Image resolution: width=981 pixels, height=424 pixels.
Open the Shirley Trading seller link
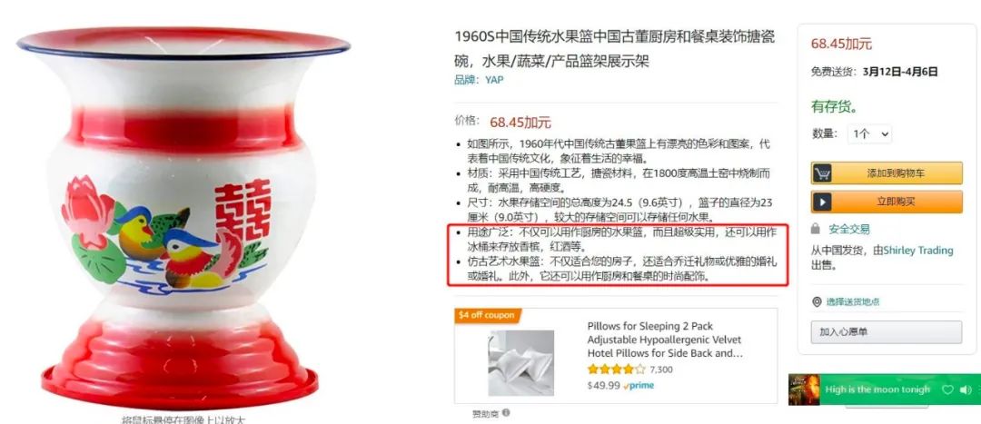tap(918, 251)
